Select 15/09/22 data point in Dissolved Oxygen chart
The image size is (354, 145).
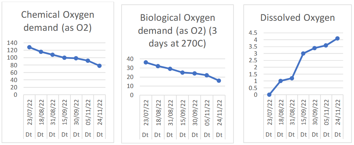coord(303,54)
